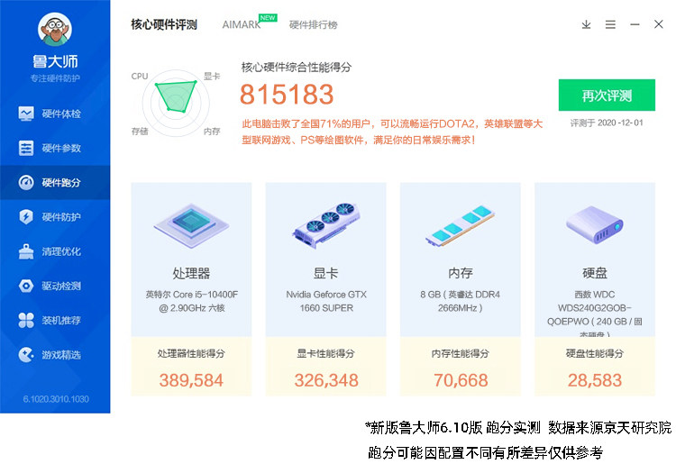Screen dimensions: 676x464
Task: Click processor score 389,584
Action: (191, 380)
